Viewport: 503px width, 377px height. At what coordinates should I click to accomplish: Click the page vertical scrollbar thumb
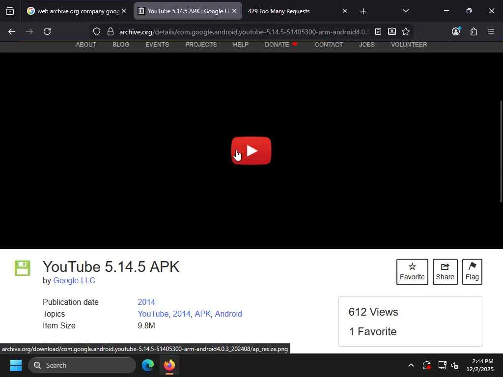(x=501, y=151)
